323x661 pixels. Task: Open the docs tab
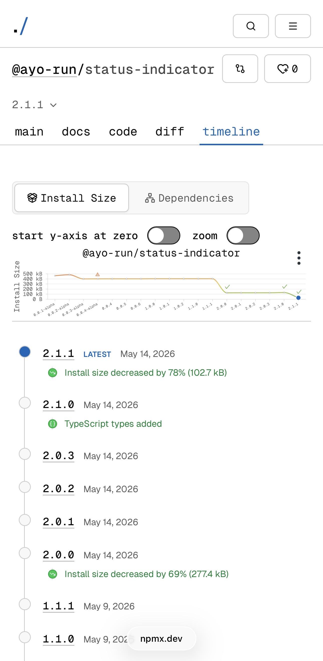(x=76, y=132)
